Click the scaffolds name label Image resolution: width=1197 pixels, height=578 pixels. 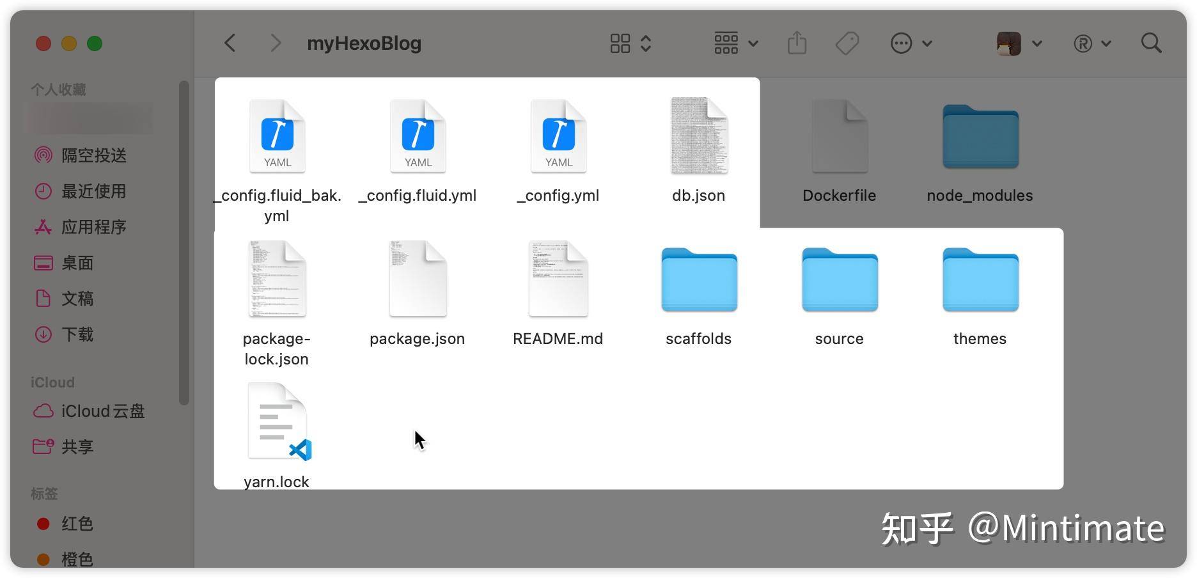[x=699, y=339]
